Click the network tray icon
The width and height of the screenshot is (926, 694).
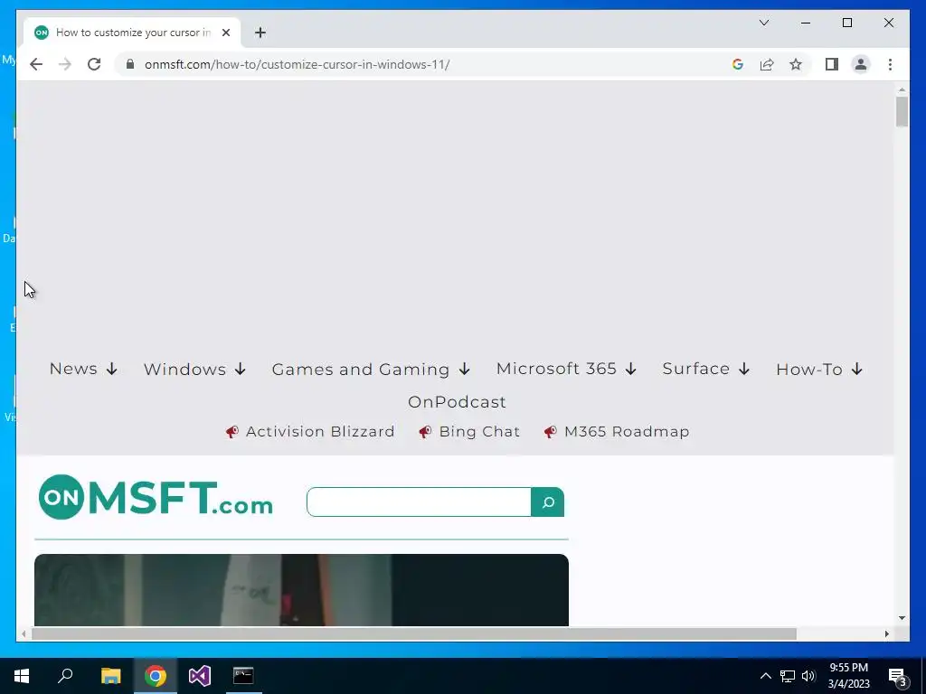coord(788,676)
